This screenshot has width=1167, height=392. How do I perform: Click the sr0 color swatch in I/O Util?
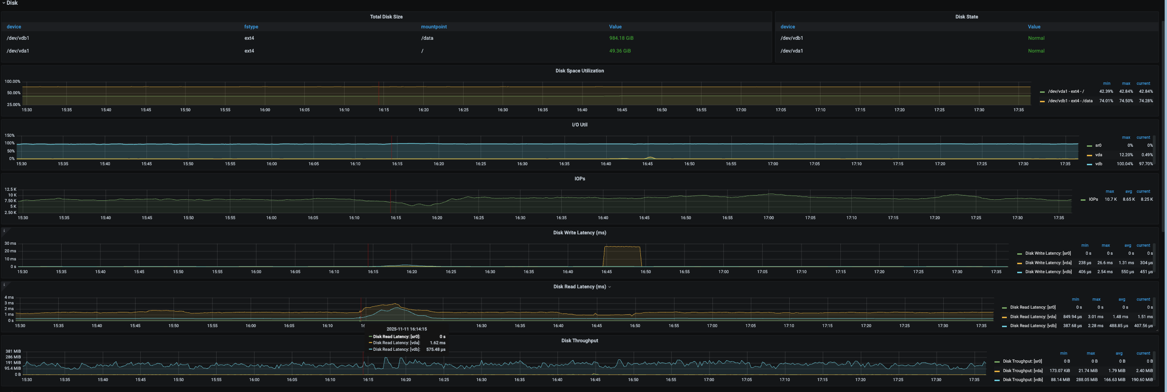pos(1089,146)
